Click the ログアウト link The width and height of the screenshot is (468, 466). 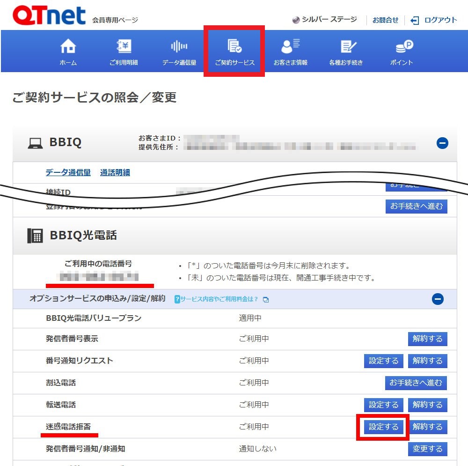click(440, 20)
